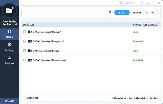Screen dimensions: 163x104
Task: Click locked folder icon for Músicas
Action: [30, 32]
